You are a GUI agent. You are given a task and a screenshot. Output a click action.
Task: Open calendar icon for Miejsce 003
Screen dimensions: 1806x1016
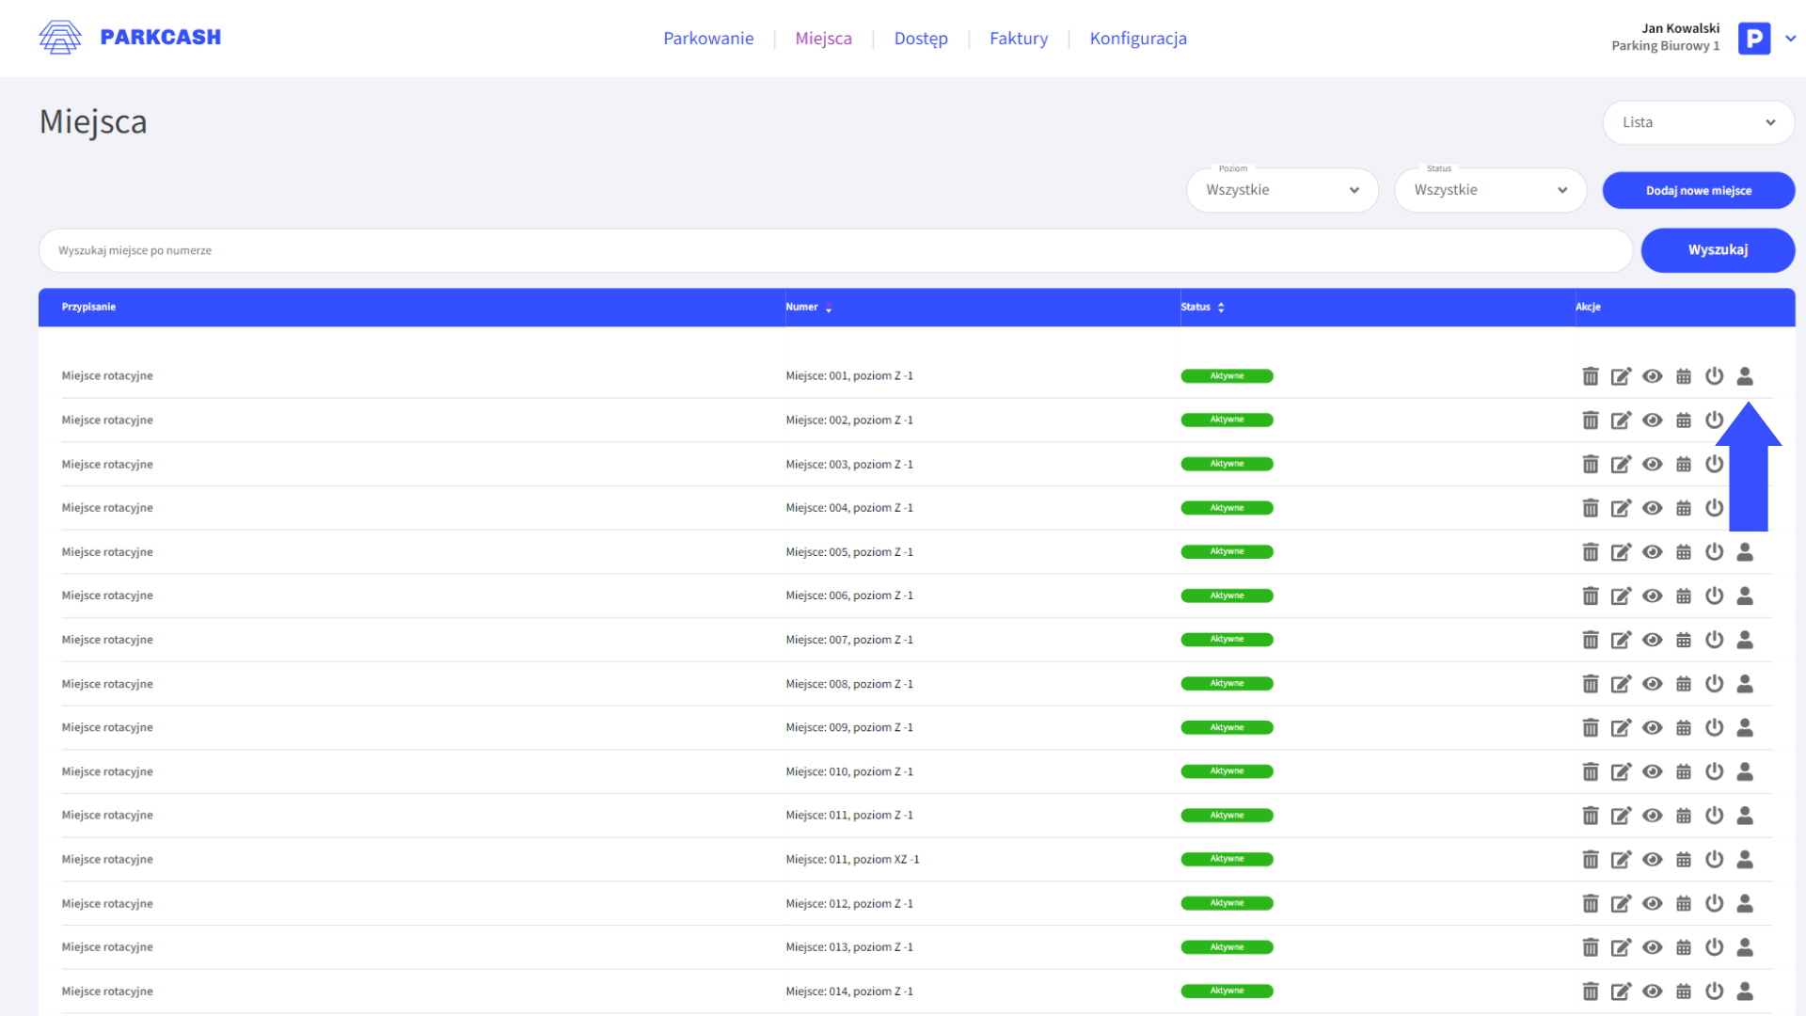click(x=1684, y=465)
